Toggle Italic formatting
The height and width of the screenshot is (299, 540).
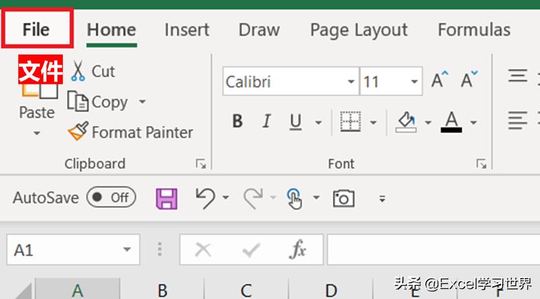click(x=267, y=122)
